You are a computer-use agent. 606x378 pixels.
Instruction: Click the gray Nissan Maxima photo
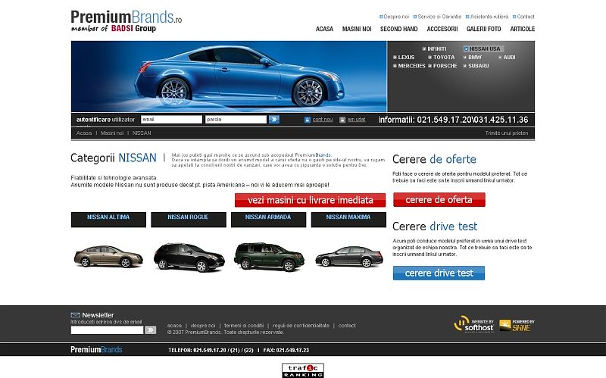click(x=349, y=257)
